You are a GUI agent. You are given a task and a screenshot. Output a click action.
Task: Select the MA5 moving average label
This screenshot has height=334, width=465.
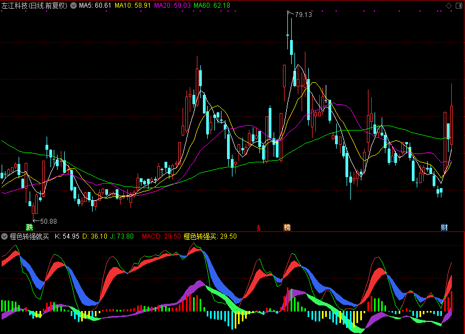(x=95, y=5)
